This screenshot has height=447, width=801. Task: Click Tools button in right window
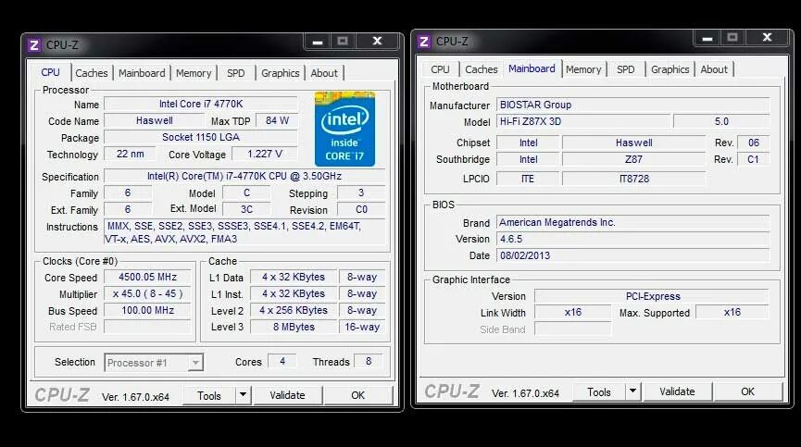(599, 391)
